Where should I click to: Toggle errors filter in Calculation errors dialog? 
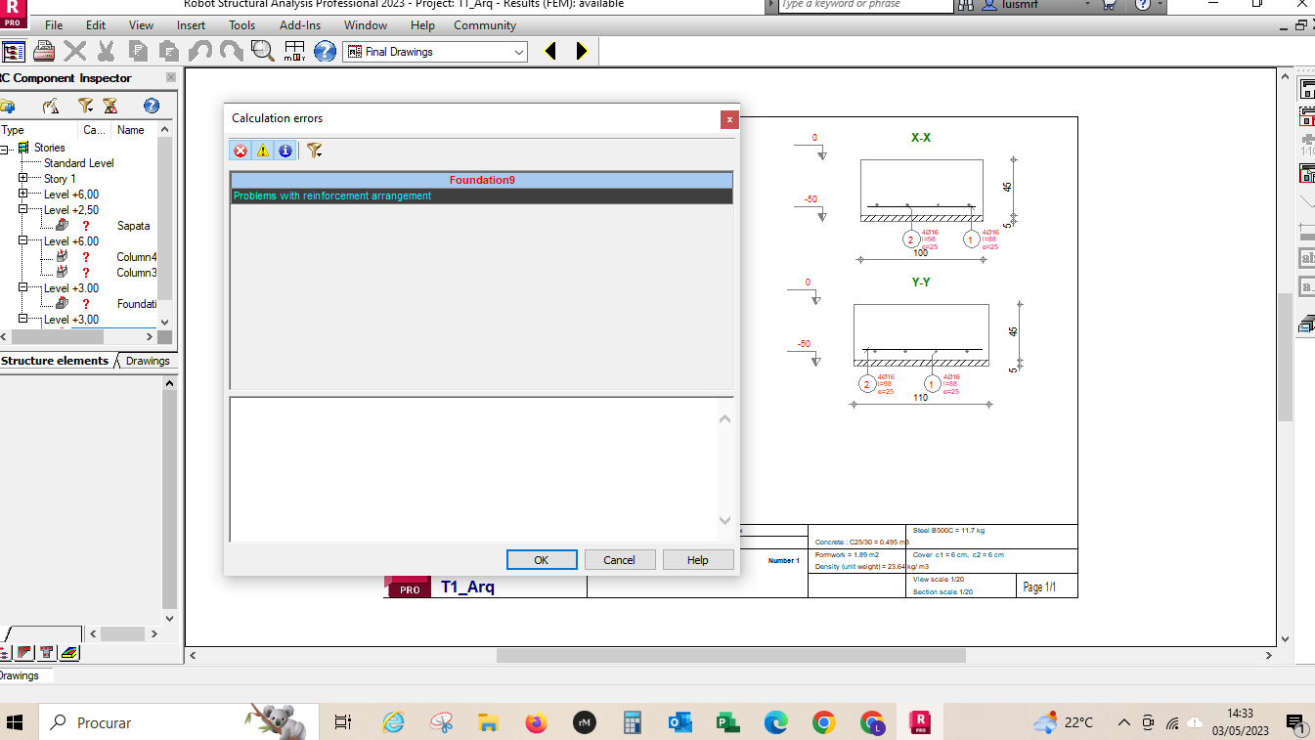240,151
